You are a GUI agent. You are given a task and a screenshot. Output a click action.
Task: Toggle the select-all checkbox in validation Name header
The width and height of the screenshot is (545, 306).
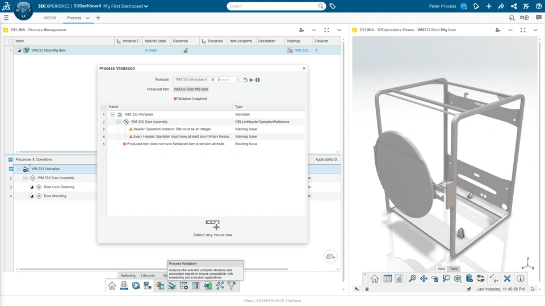(x=103, y=107)
